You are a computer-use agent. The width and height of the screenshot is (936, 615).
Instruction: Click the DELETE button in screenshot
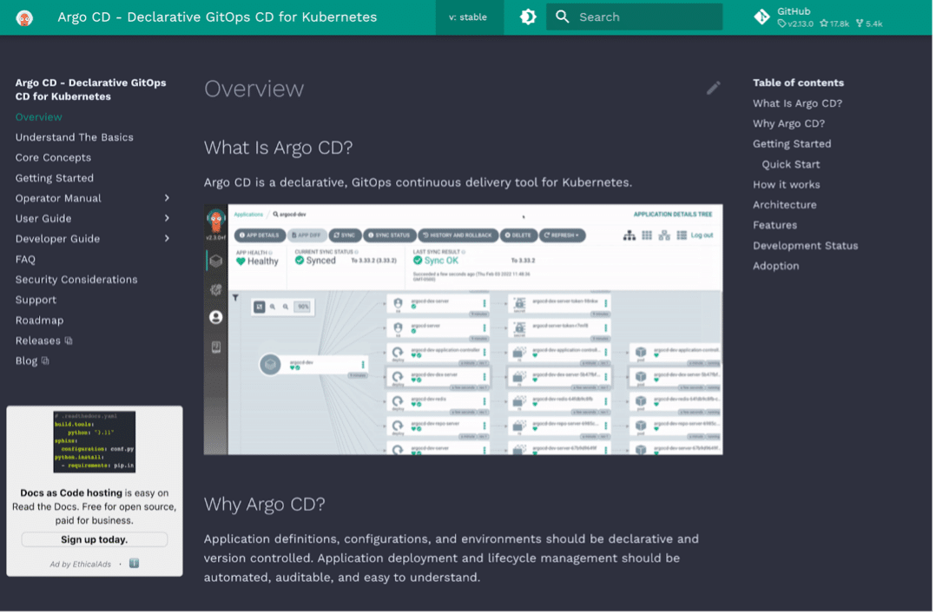(520, 236)
